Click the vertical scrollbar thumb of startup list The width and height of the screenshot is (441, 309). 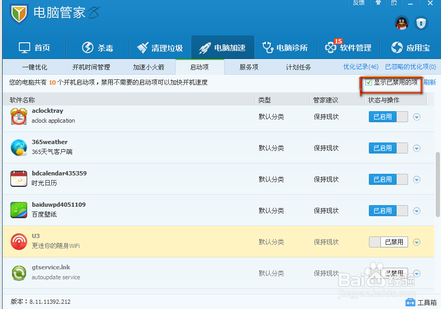[x=438, y=185]
